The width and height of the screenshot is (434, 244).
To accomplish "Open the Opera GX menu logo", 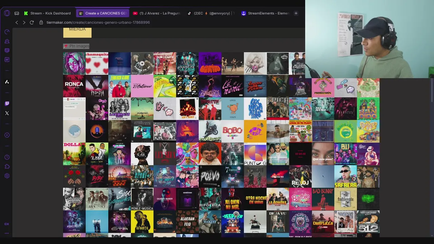I will 7,13.
